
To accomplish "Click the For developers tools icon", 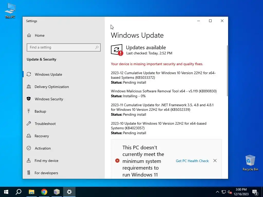I will [x=29, y=173].
